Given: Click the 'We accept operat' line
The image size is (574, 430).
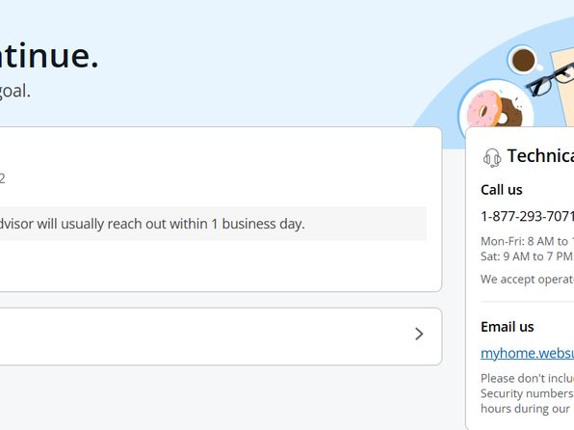Looking at the screenshot, I should tap(527, 280).
